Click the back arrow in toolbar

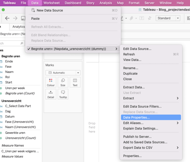point(7,18)
